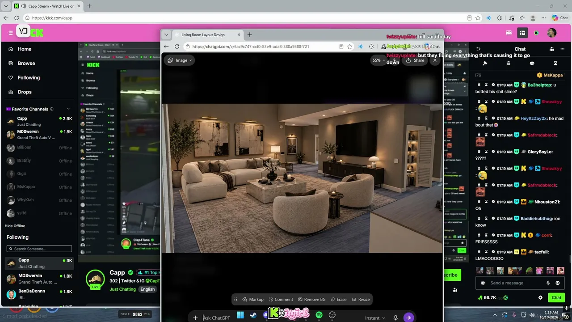Click the Search Someone field
This screenshot has width=572, height=322.
click(39, 249)
